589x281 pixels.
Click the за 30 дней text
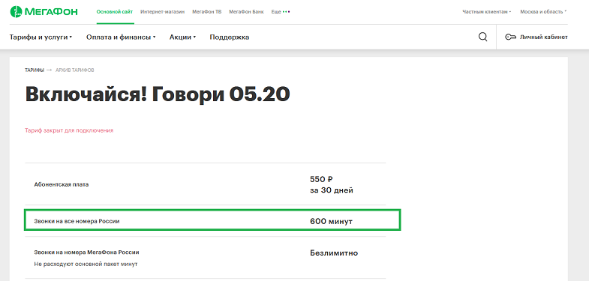[x=332, y=190]
